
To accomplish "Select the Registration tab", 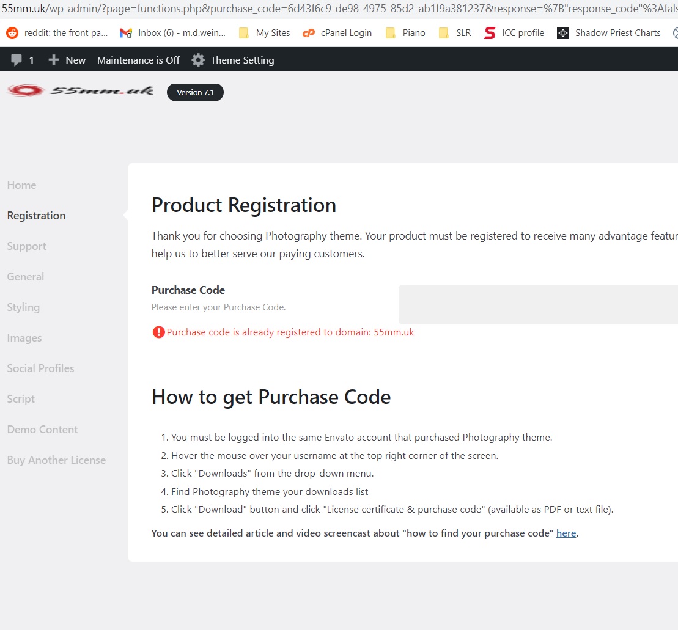I will 36,216.
